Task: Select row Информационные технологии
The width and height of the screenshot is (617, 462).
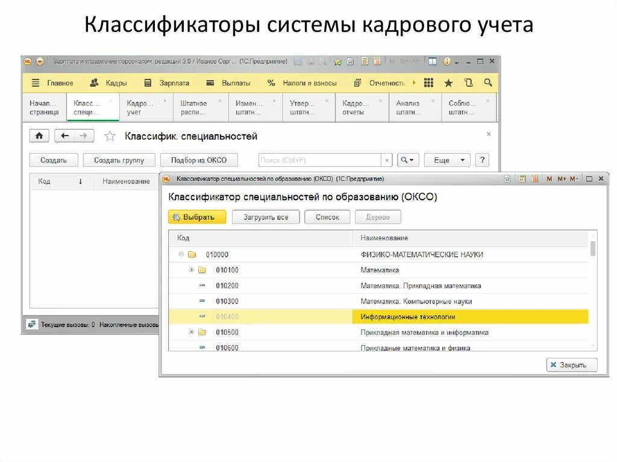Action: tap(378, 316)
